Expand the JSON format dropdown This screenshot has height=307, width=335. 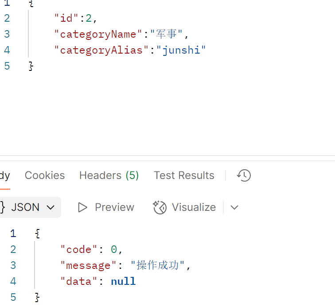pos(30,207)
